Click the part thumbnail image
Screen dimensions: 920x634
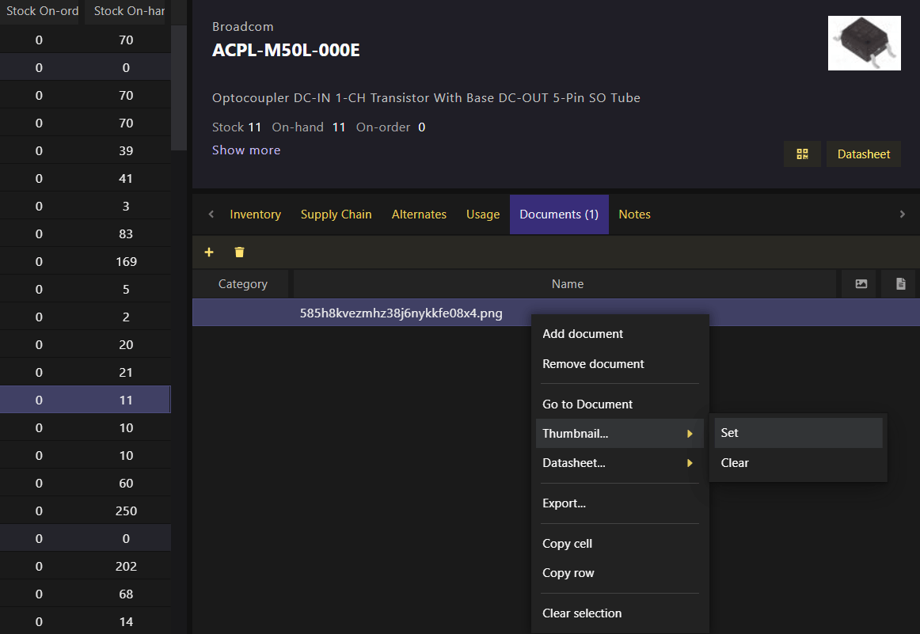click(865, 43)
